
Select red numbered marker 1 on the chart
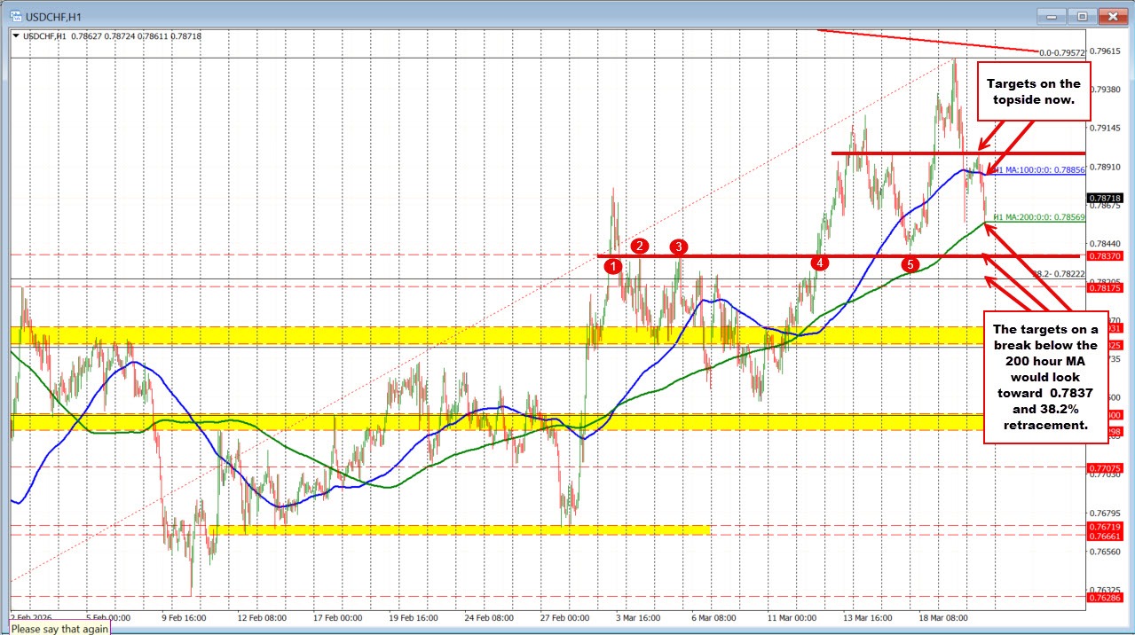(613, 266)
